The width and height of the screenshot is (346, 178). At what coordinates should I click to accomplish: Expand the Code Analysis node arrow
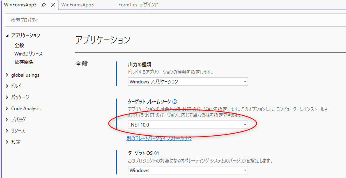pos(7,109)
